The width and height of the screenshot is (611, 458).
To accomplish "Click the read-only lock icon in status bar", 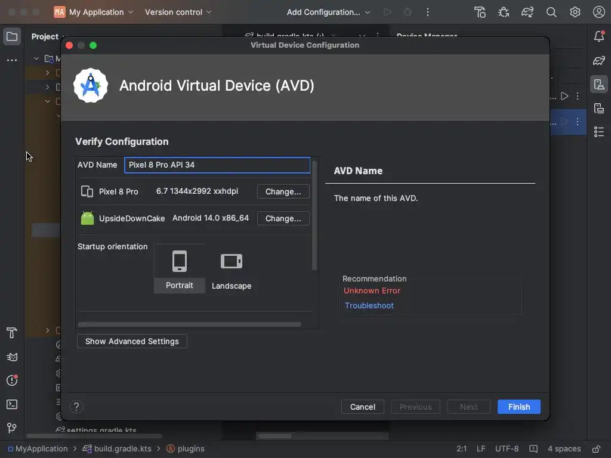I will point(596,449).
